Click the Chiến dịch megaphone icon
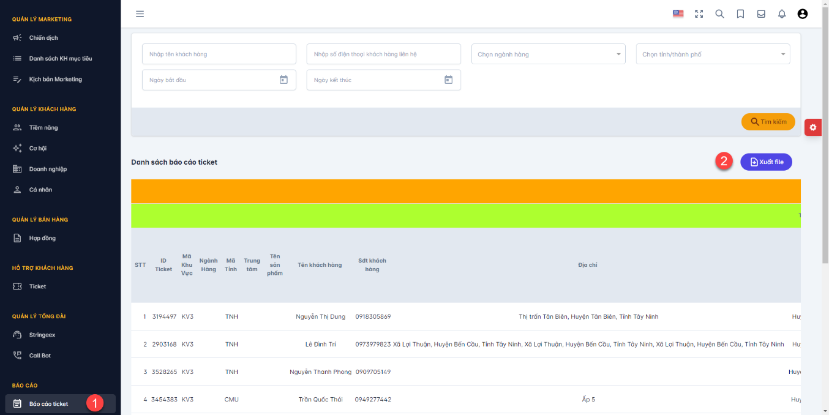This screenshot has width=829, height=415. [17, 38]
